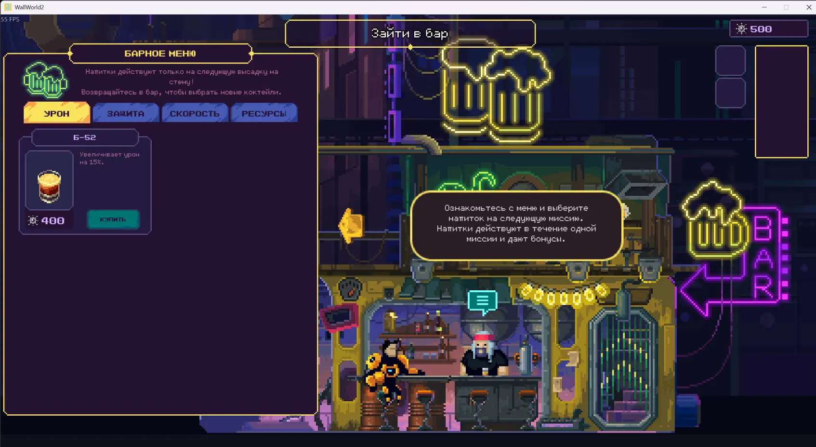Click the green beer mugs menu icon

(45, 80)
